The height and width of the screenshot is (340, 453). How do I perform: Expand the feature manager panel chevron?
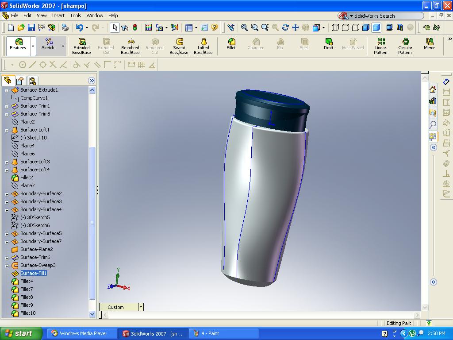click(x=92, y=81)
